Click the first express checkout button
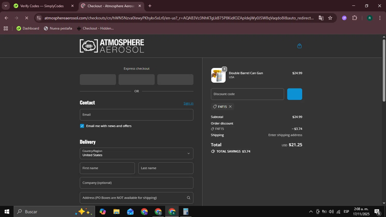The height and width of the screenshot is (217, 386). pos(98,80)
